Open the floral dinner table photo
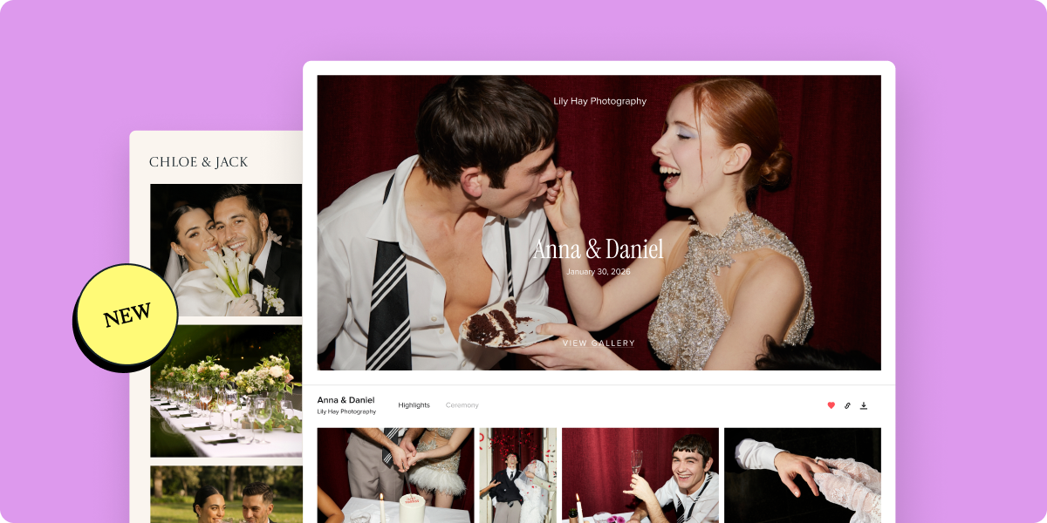 (226, 391)
